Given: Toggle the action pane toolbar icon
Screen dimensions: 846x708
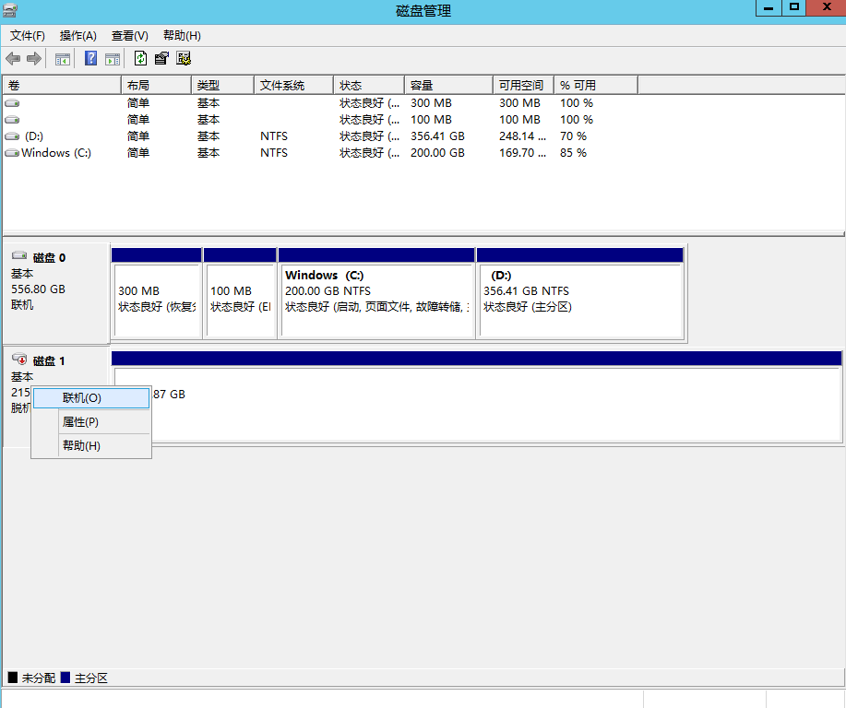Looking at the screenshot, I should 113,59.
